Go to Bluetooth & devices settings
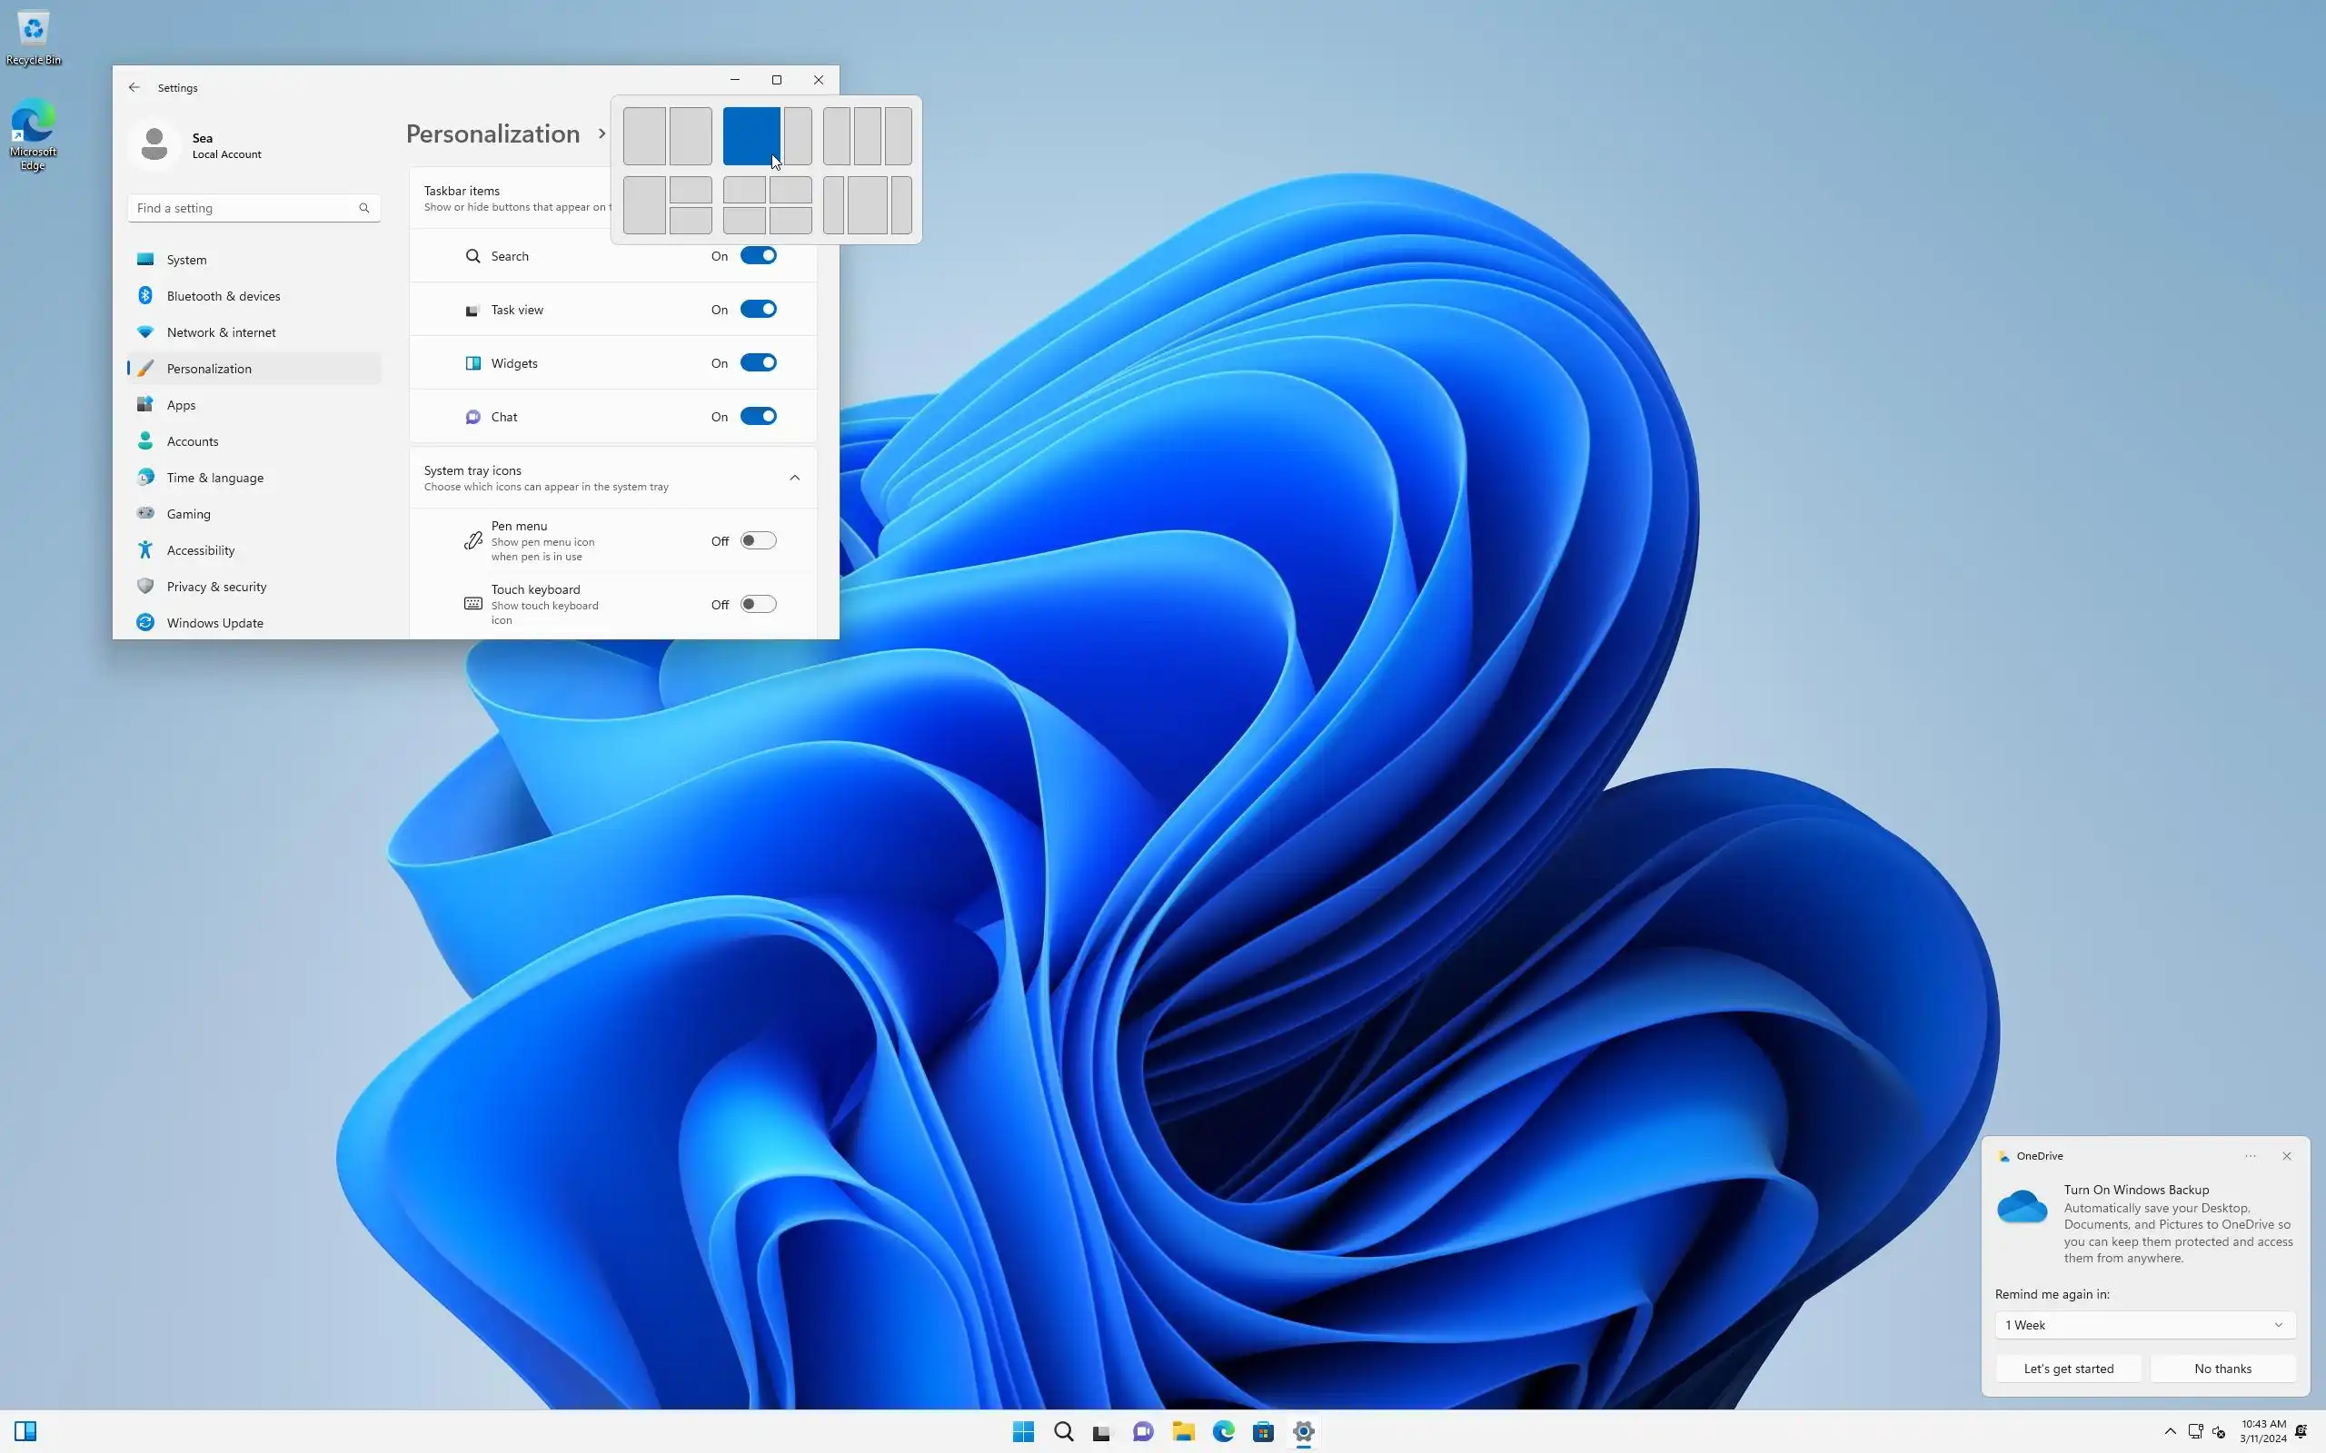 tap(223, 296)
